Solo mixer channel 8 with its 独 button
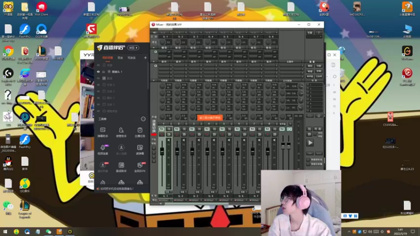 tap(274, 129)
